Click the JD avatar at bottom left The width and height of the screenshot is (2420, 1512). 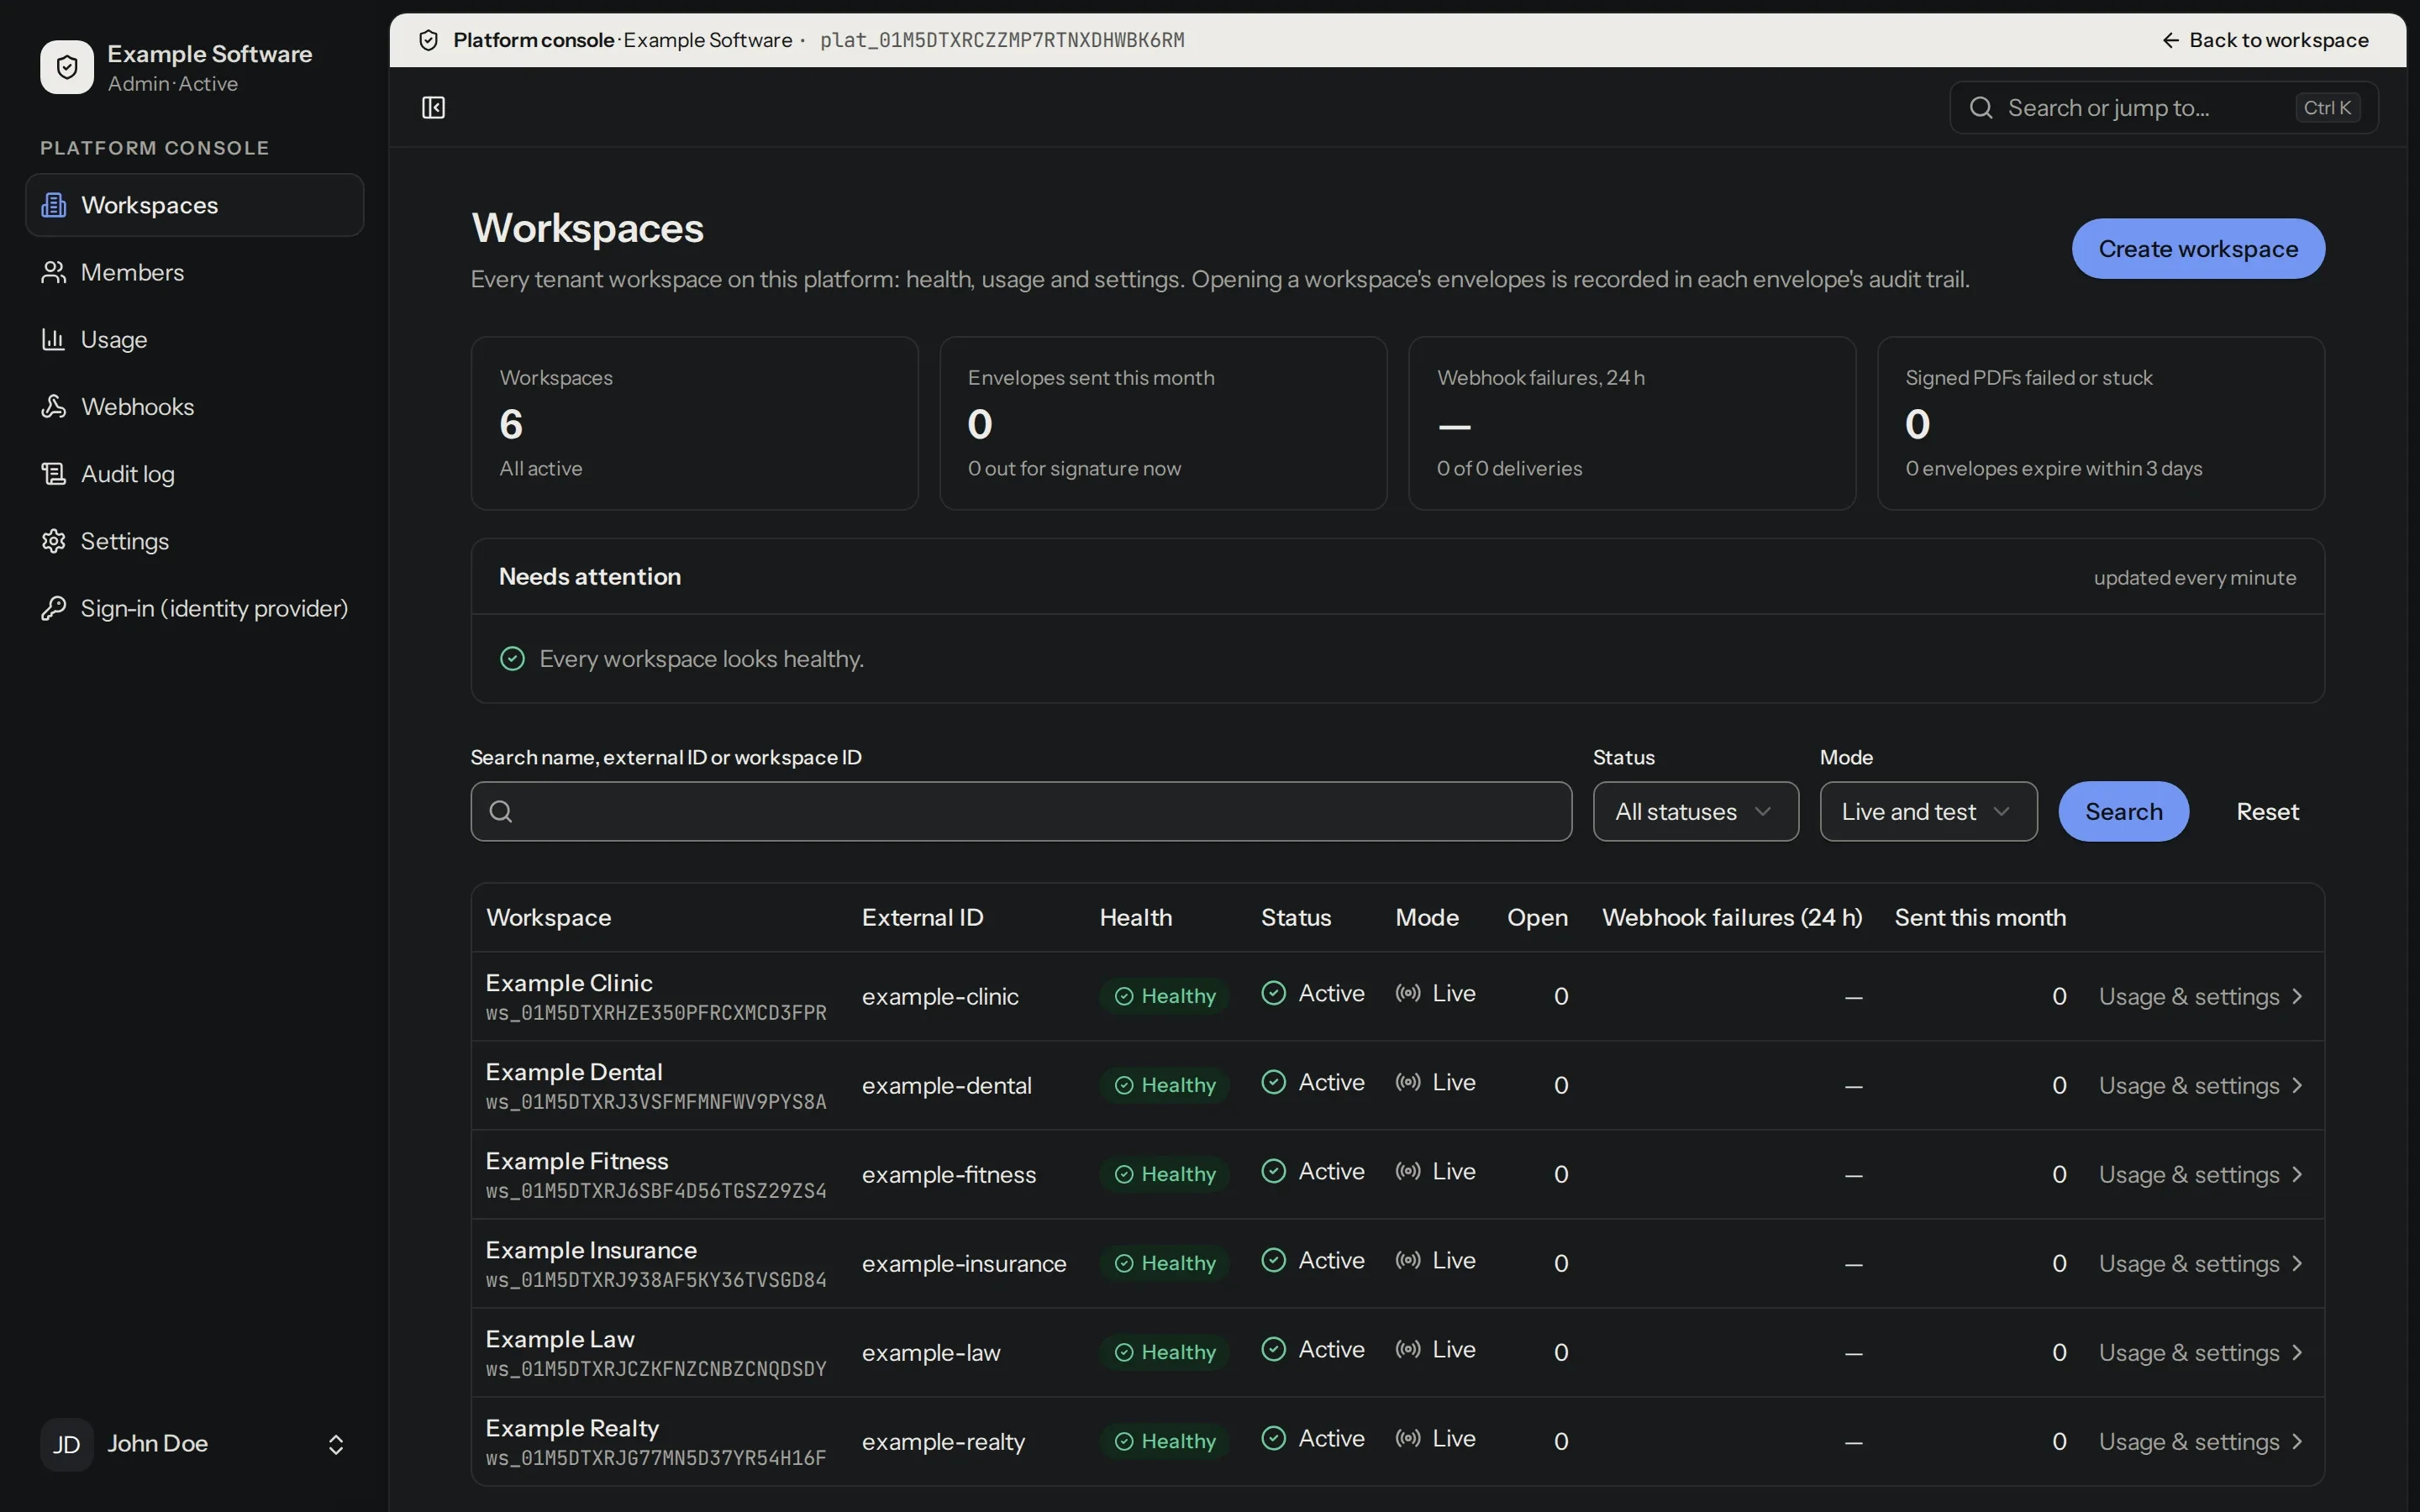click(67, 1444)
